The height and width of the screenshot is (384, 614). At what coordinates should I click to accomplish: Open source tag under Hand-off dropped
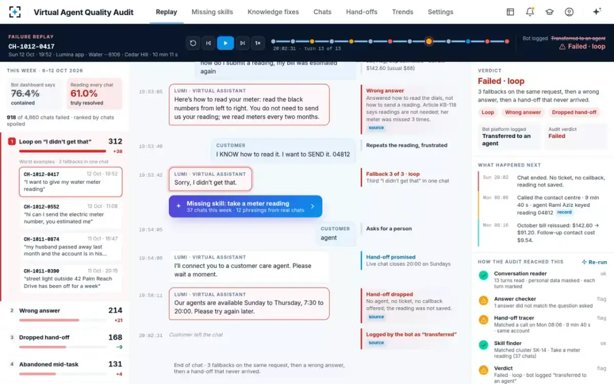click(x=376, y=317)
